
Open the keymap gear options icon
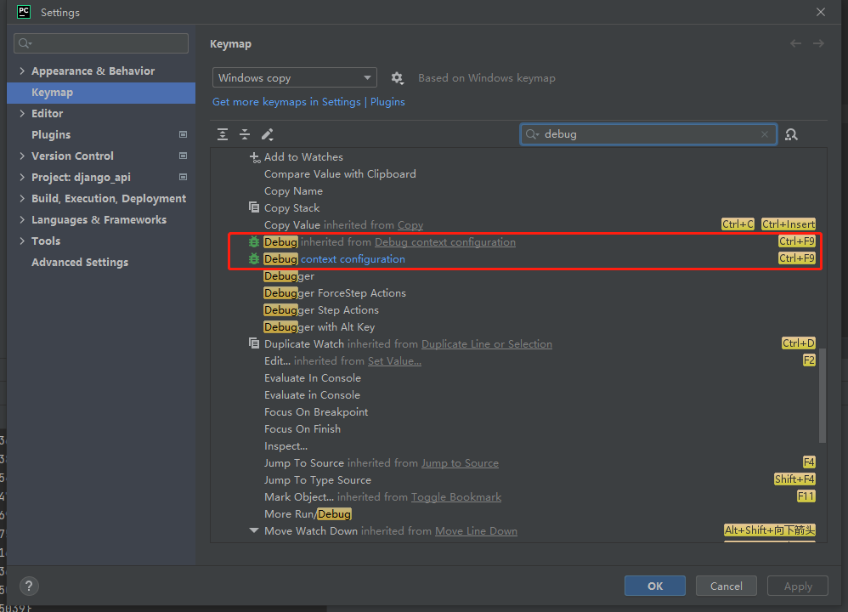pyautogui.click(x=397, y=78)
